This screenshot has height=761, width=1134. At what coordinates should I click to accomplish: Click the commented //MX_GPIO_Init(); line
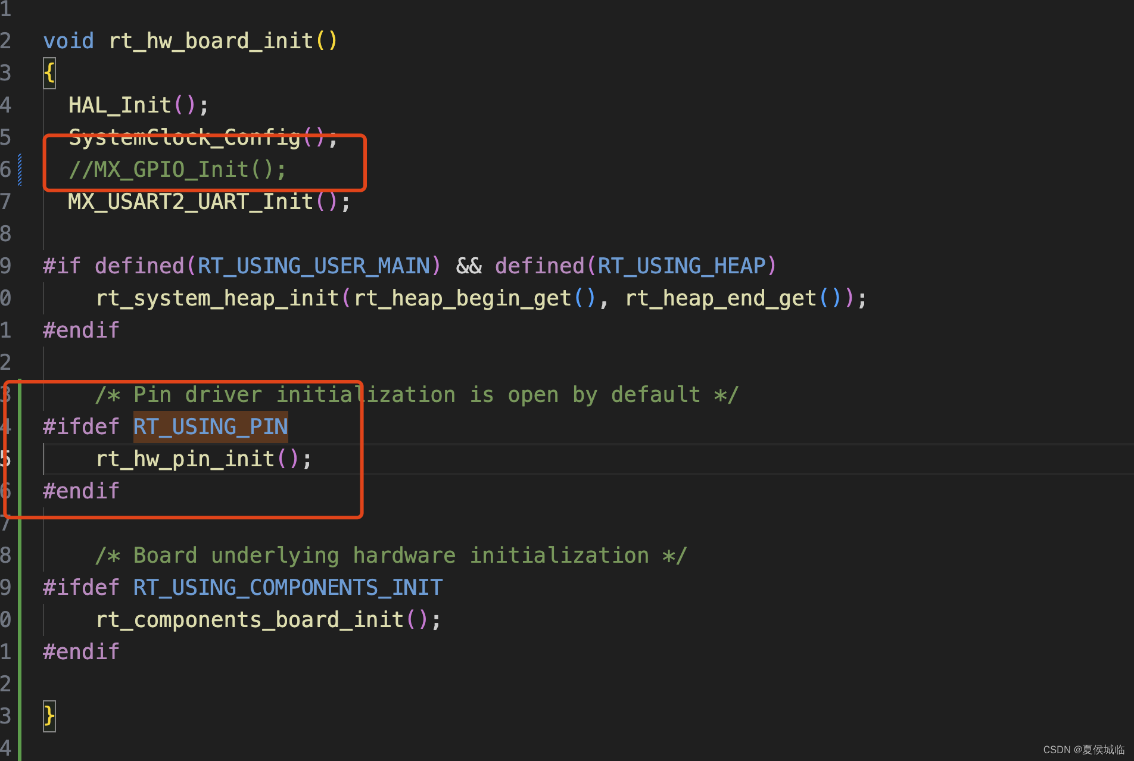(x=177, y=170)
